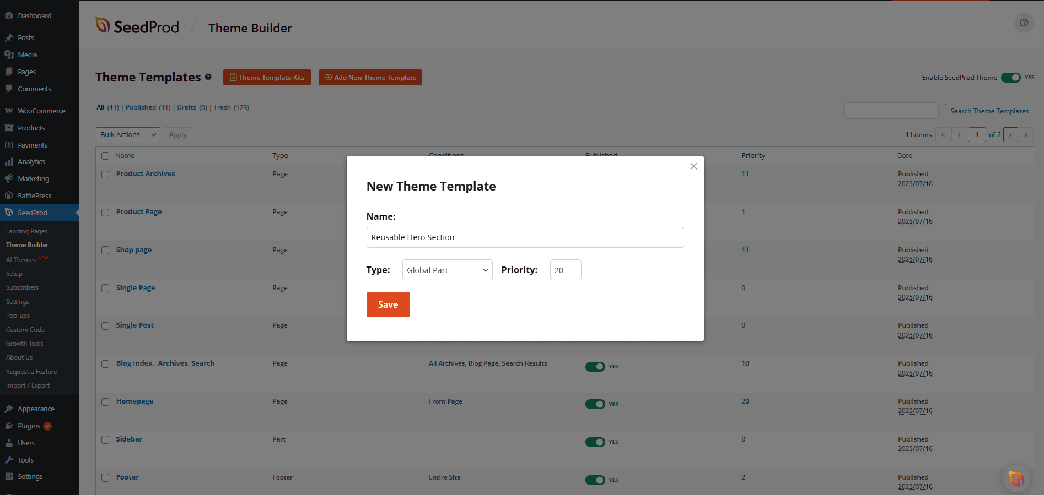Click the Priority number field

566,270
